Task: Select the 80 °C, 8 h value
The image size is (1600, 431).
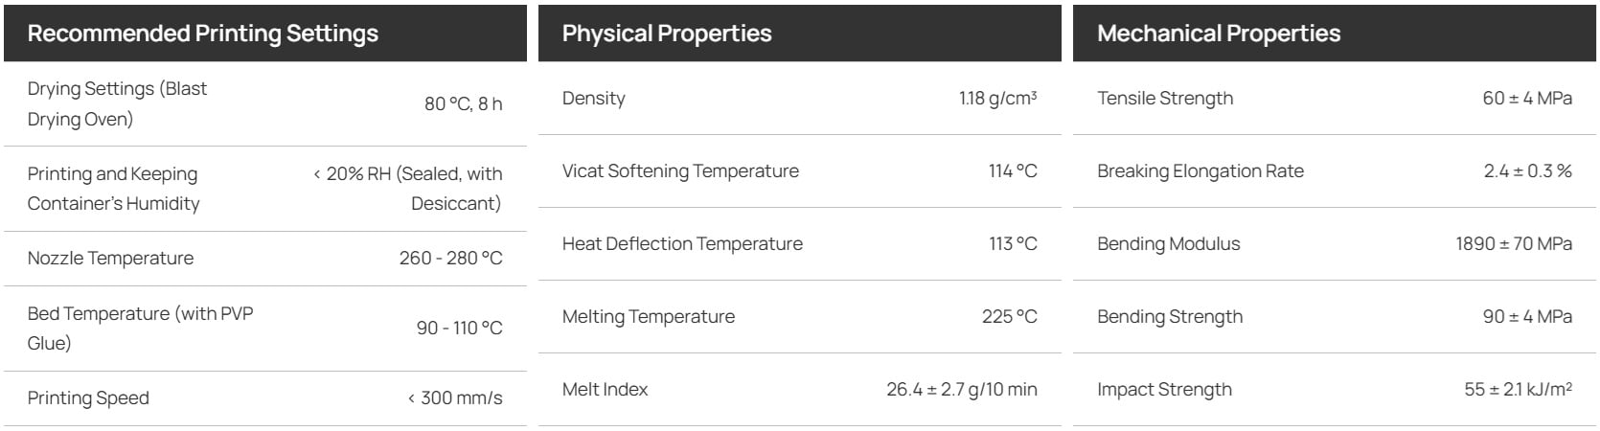Action: point(463,103)
